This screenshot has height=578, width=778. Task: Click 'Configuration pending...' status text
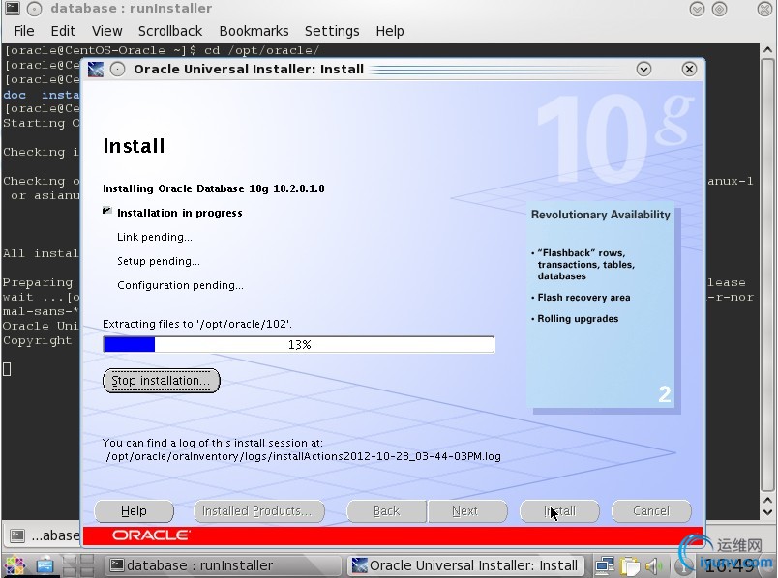pyautogui.click(x=180, y=285)
